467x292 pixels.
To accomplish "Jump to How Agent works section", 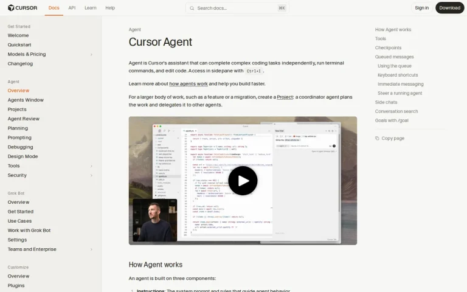I will (393, 29).
